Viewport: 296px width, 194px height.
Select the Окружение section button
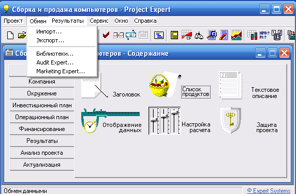tap(42, 93)
